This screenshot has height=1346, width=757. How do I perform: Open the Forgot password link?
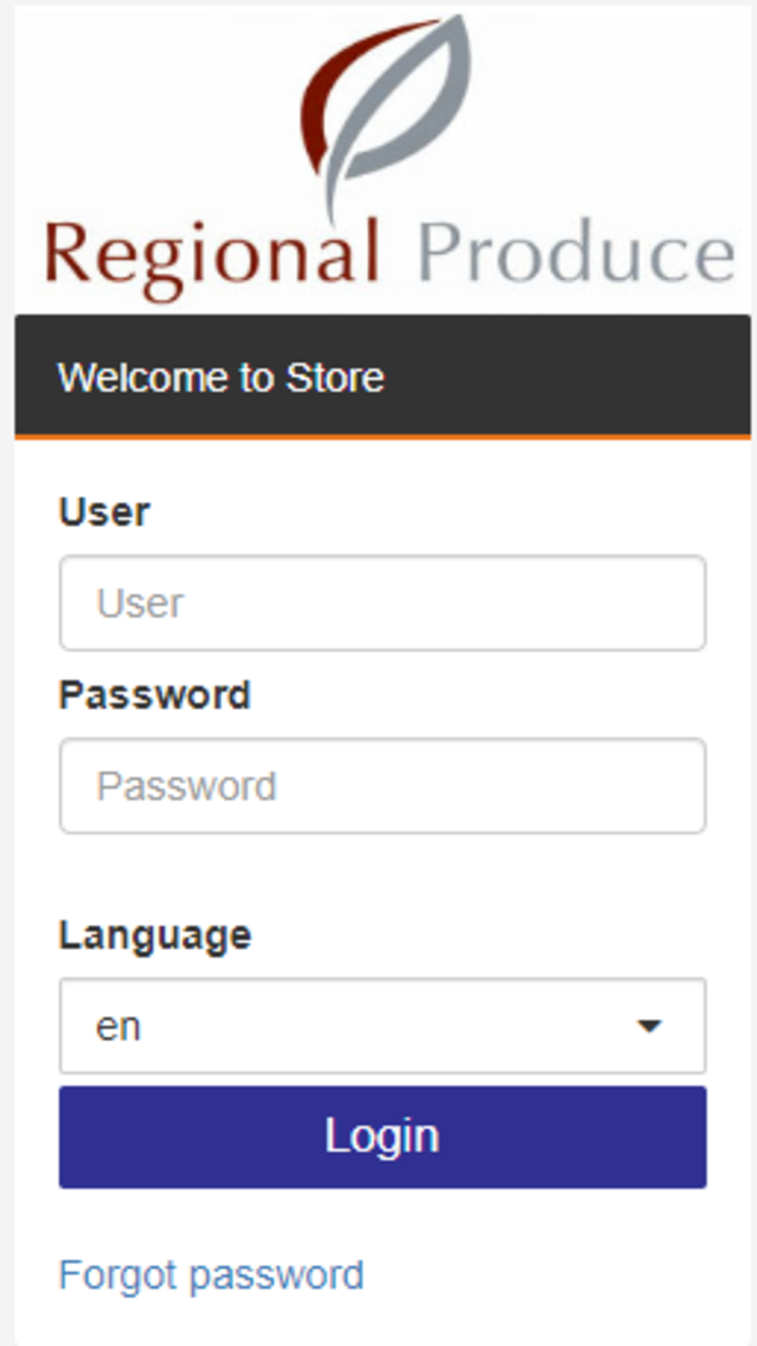pos(211,1276)
